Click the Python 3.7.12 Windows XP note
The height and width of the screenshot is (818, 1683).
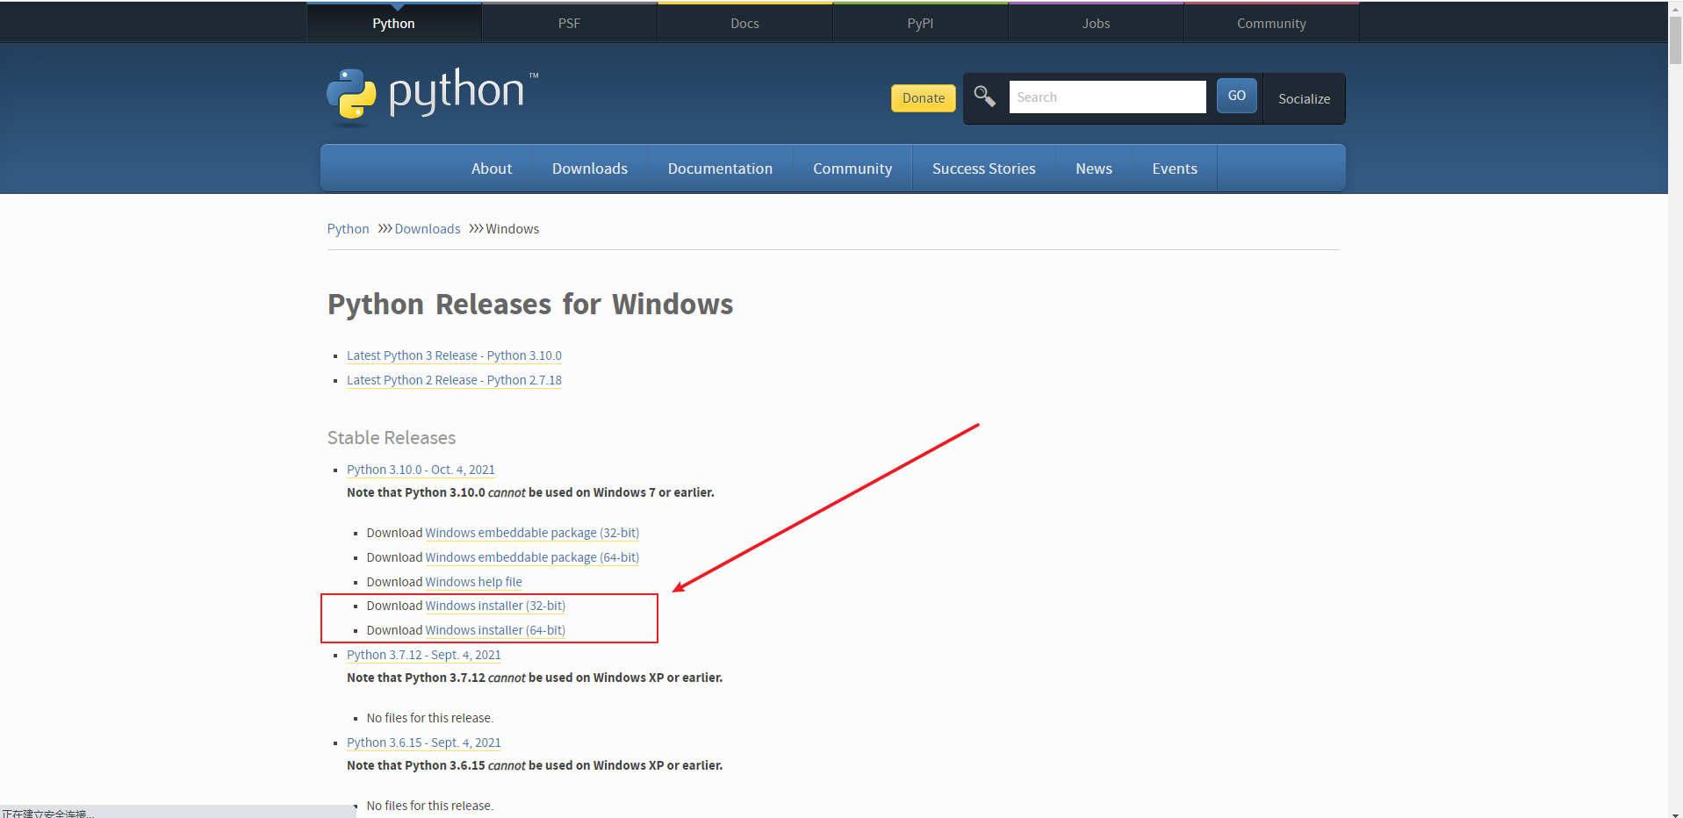535,678
